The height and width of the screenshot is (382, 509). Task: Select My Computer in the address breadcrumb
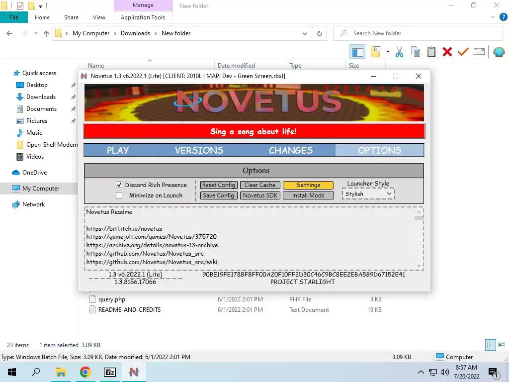[91, 33]
